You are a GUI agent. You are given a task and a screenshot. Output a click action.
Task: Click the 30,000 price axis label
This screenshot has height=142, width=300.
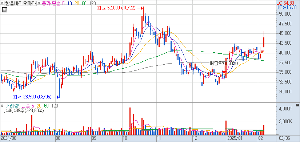[x=285, y=92]
